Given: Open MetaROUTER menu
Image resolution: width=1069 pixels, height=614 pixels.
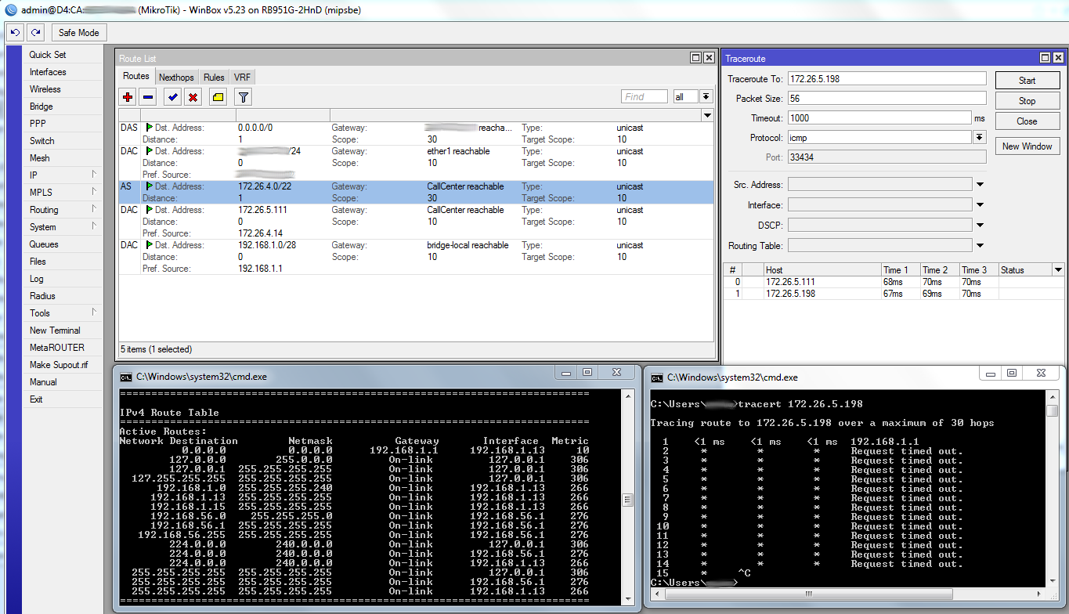Looking at the screenshot, I should [64, 348].
